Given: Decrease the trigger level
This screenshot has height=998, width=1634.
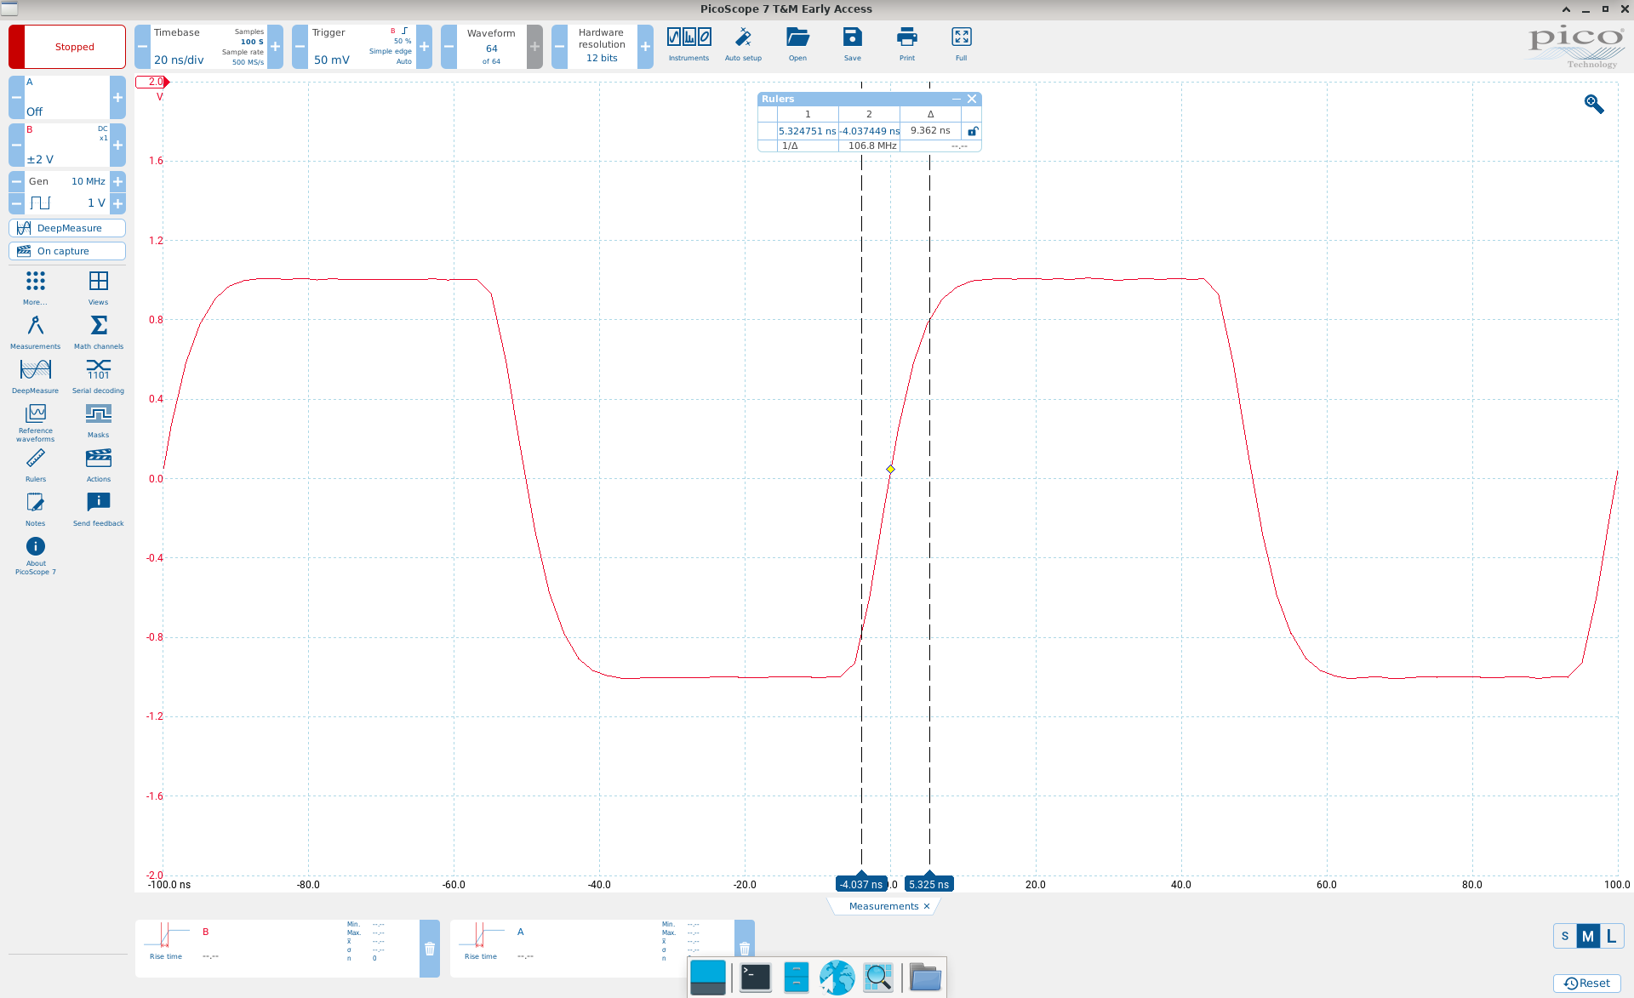Looking at the screenshot, I should [300, 47].
